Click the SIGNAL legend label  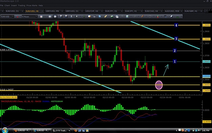46,101
